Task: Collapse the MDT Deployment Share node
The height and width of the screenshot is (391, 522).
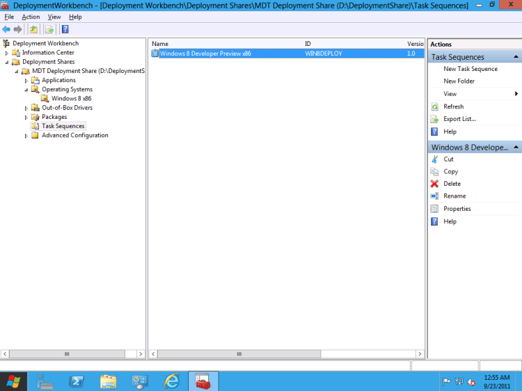Action: [x=17, y=71]
